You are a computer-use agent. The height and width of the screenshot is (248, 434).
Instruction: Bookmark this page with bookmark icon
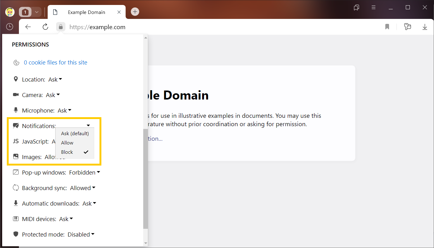click(387, 27)
